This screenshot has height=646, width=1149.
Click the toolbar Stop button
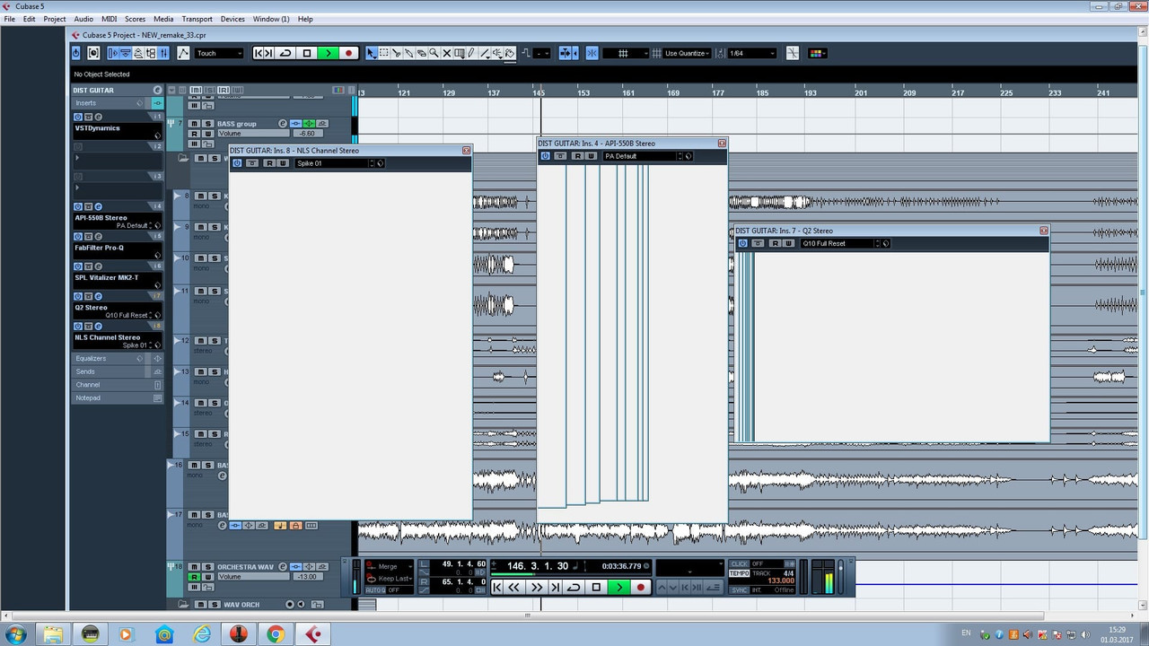point(307,53)
